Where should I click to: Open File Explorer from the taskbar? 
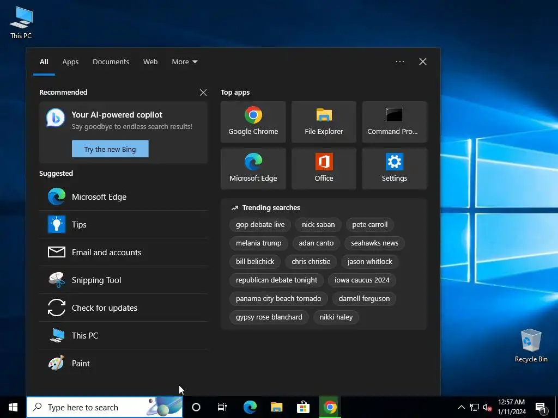point(276,407)
